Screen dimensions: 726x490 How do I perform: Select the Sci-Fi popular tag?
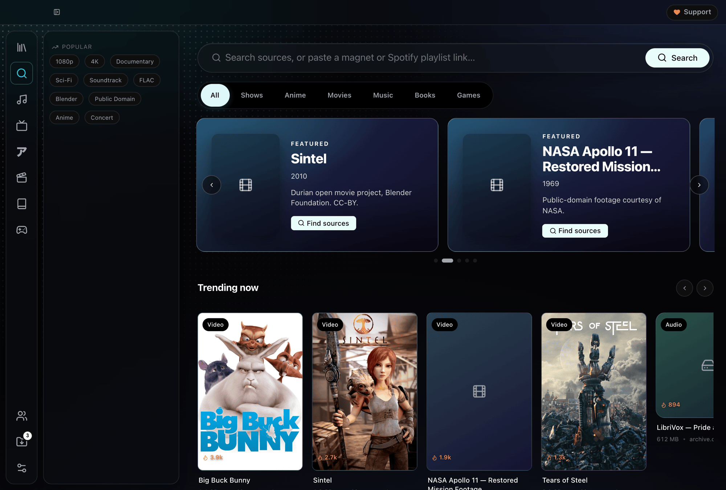[x=64, y=80]
